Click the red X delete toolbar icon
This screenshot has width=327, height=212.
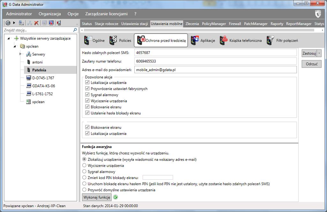pos(36,23)
